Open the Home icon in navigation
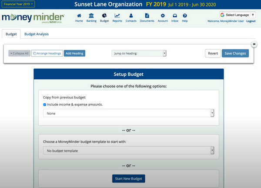Viewport: 261px width, 188px height. 79,16
